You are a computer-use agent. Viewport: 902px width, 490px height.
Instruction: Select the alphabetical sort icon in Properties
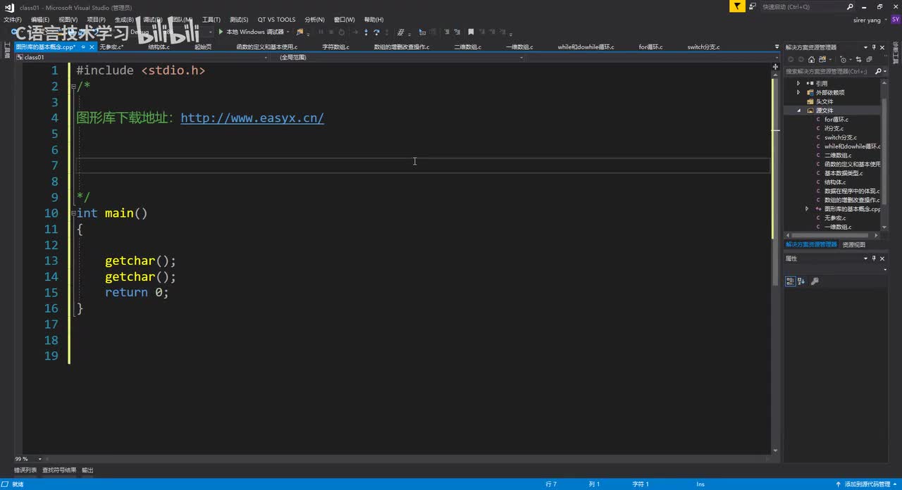coord(802,281)
